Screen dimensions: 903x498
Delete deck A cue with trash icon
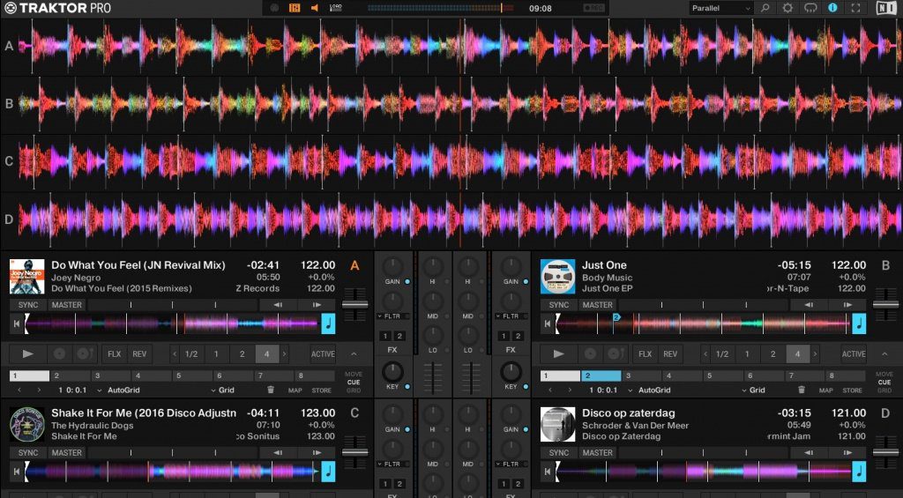pos(271,390)
